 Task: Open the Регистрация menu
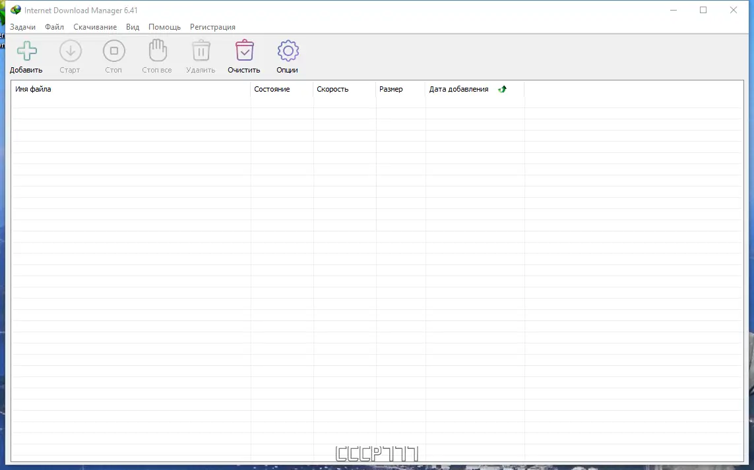pyautogui.click(x=212, y=27)
